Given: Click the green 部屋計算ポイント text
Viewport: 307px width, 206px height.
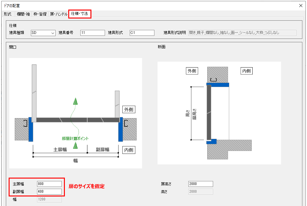Looking at the screenshot, I should 75,138.
